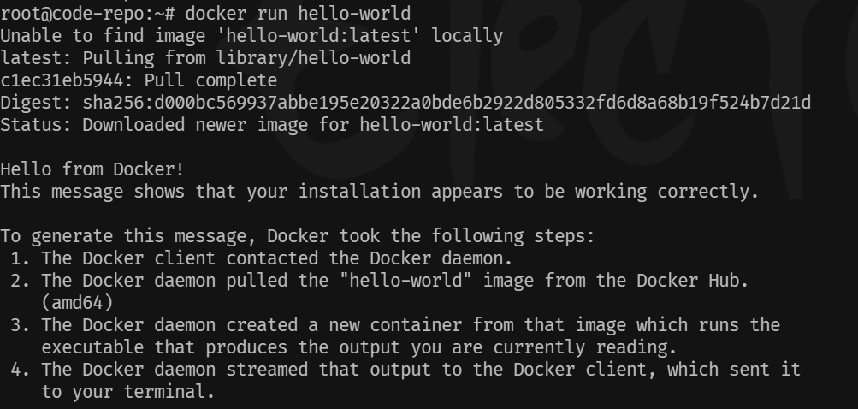Click the 'docker run hello-world' command text

(298, 13)
